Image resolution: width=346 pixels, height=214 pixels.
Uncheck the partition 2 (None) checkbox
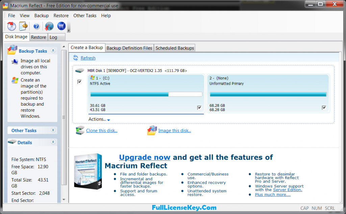tap(324, 108)
